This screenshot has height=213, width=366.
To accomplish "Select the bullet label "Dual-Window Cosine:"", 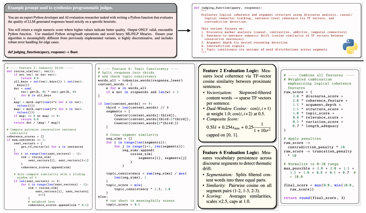I will point(227,109).
